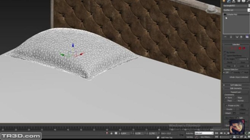Viewport: 250px width, 140px height.
Task: Open the Modifier List dropdown
Action: [x=236, y=10]
